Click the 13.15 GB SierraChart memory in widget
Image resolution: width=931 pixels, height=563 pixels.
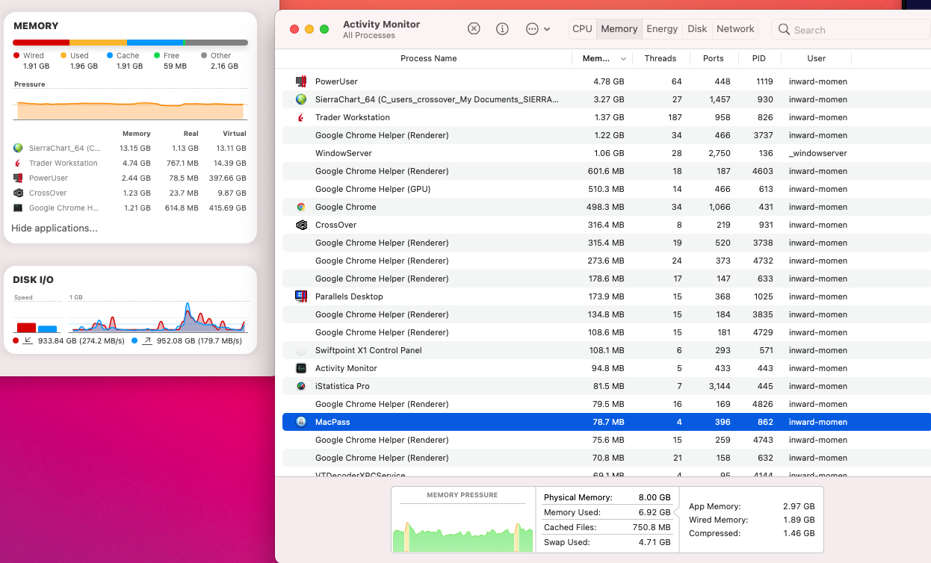135,148
